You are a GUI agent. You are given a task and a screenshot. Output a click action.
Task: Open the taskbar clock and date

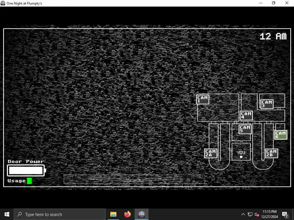(270, 214)
